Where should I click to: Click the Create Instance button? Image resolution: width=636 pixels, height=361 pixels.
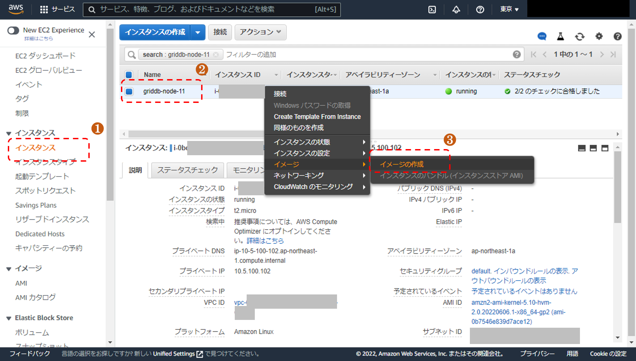(x=155, y=32)
